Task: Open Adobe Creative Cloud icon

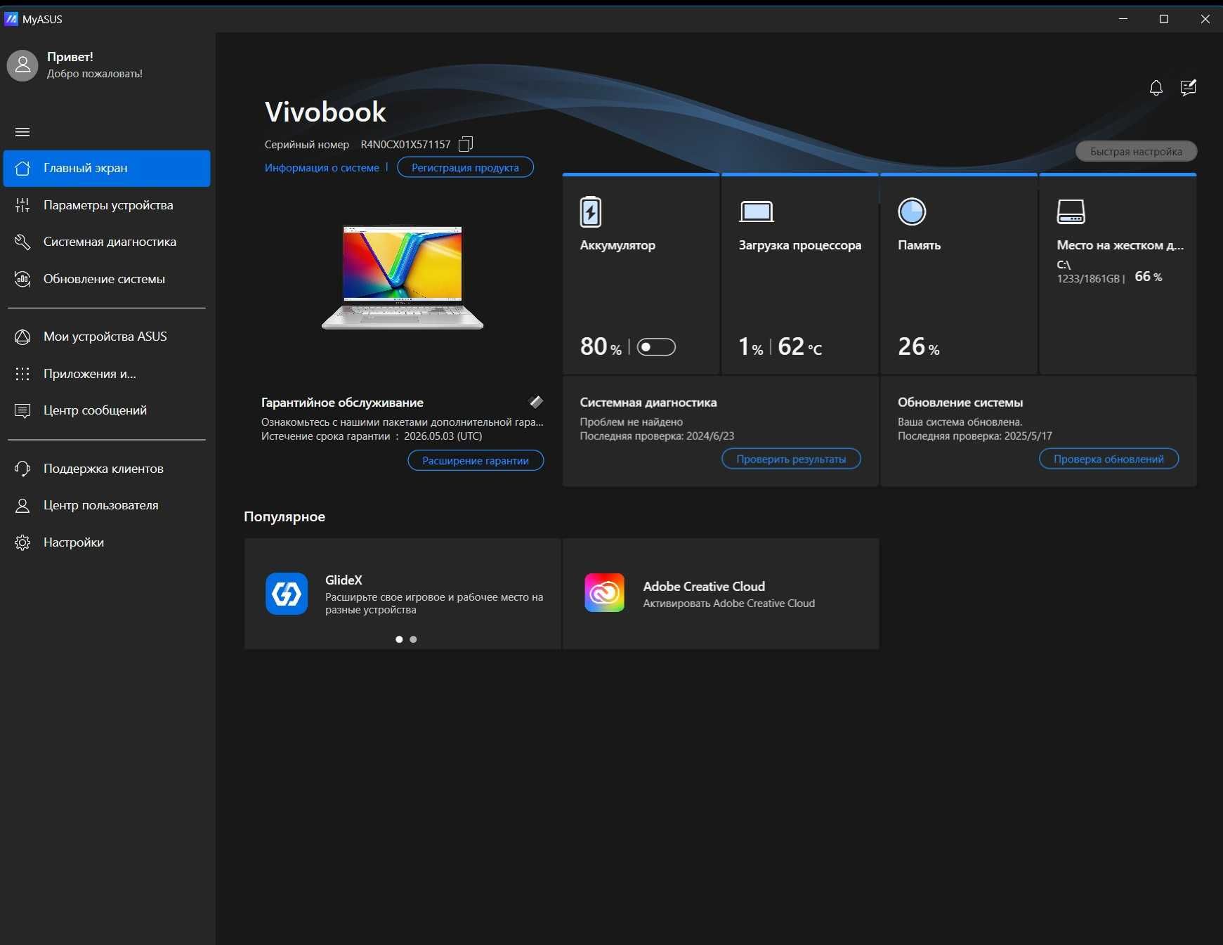Action: [604, 592]
